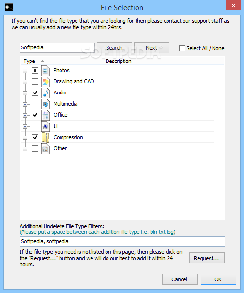Image resolution: width=244 pixels, height=293 pixels.
Task: Tick the Select All / None checkbox
Action: coord(182,48)
